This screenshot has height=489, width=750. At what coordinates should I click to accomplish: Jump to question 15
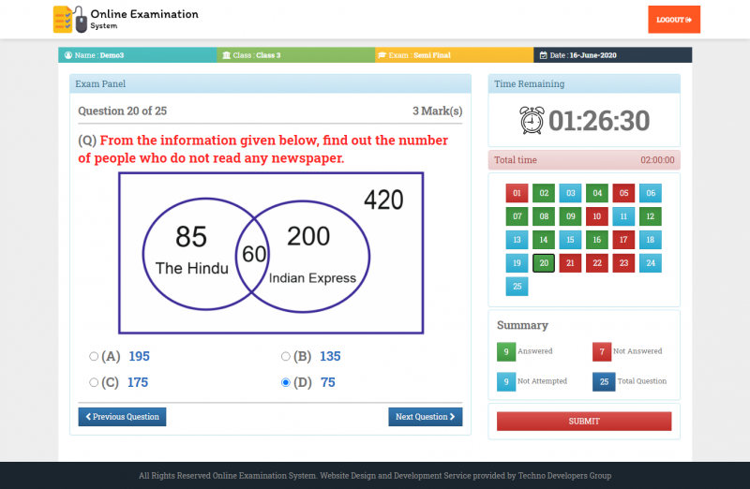click(570, 240)
